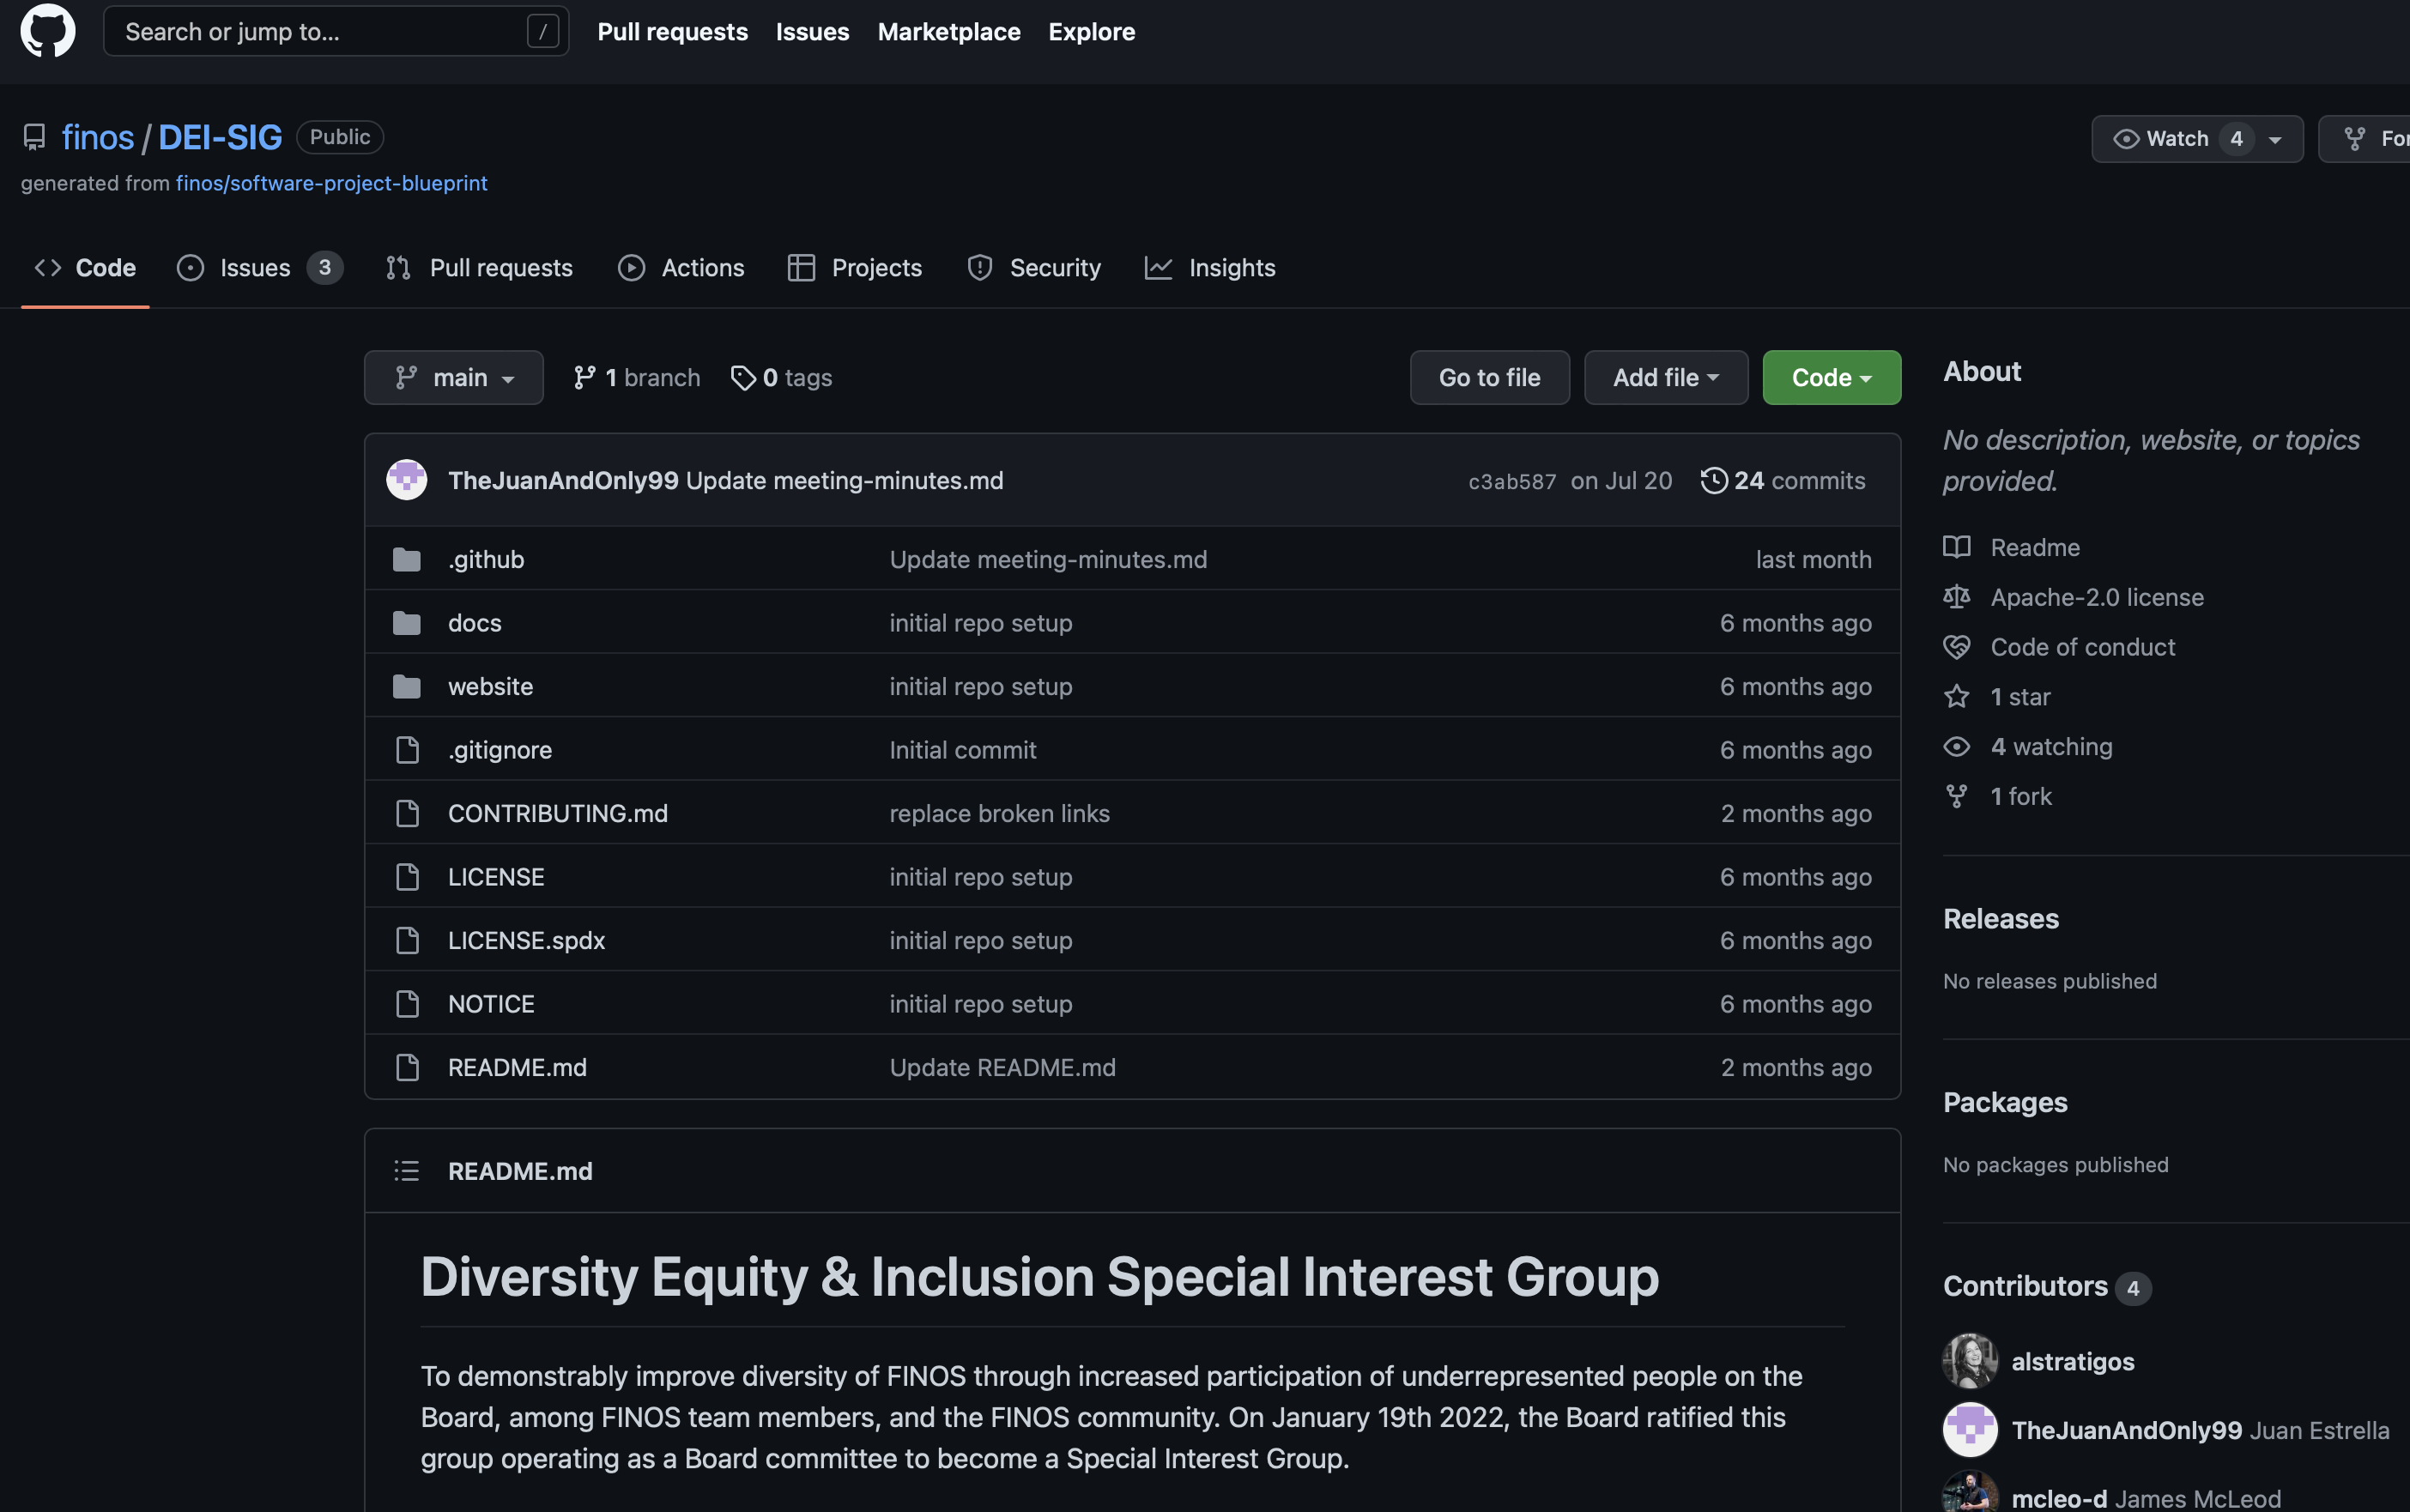Click the slash shortcut icon in search box

click(543, 32)
